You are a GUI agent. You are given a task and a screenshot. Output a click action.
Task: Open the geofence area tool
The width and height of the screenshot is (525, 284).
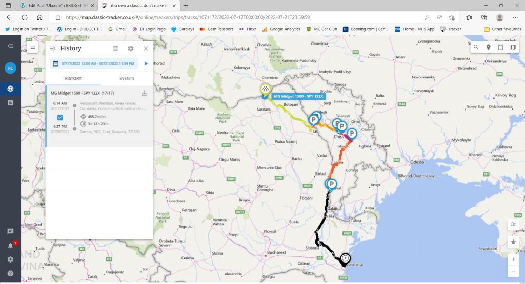(500, 47)
